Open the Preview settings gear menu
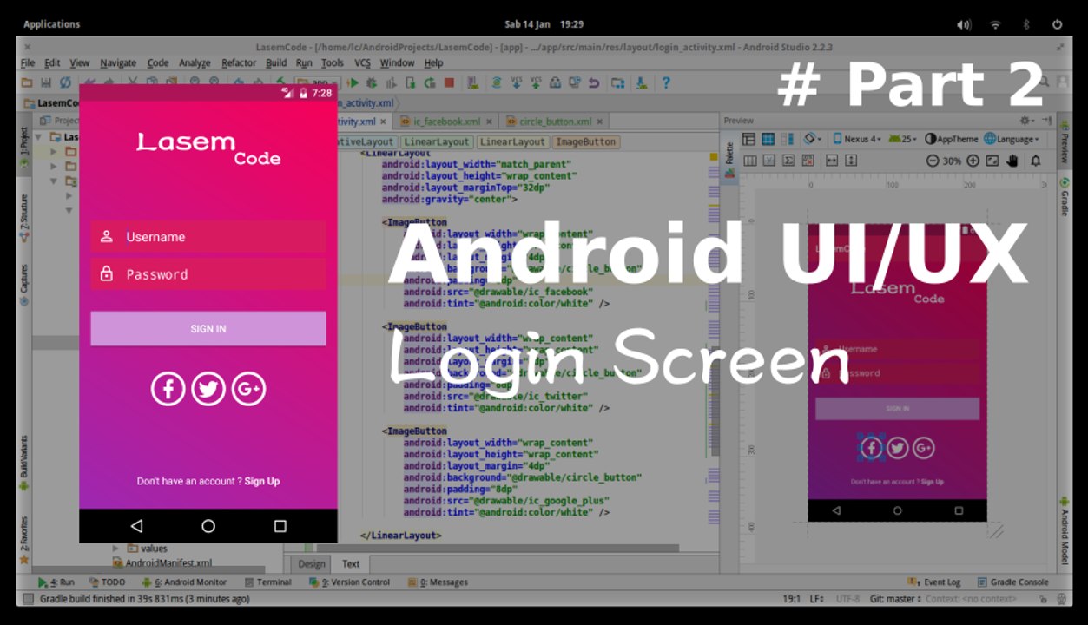 click(1028, 121)
